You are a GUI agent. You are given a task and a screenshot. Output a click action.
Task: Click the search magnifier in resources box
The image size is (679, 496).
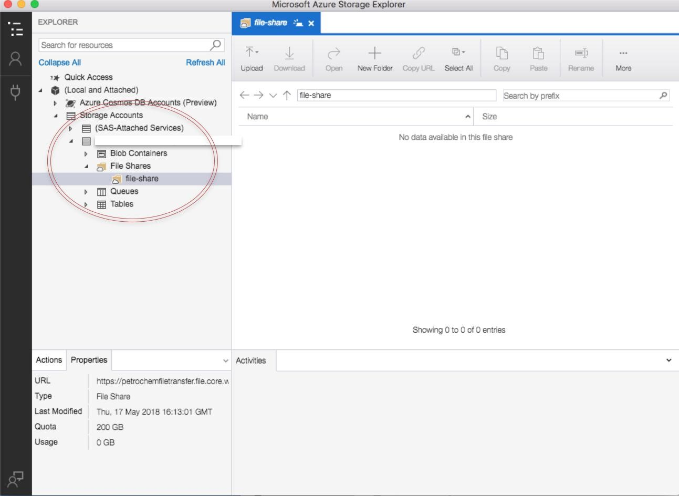tap(215, 45)
